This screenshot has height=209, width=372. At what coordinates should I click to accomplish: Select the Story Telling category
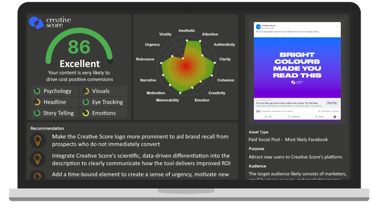point(54,113)
